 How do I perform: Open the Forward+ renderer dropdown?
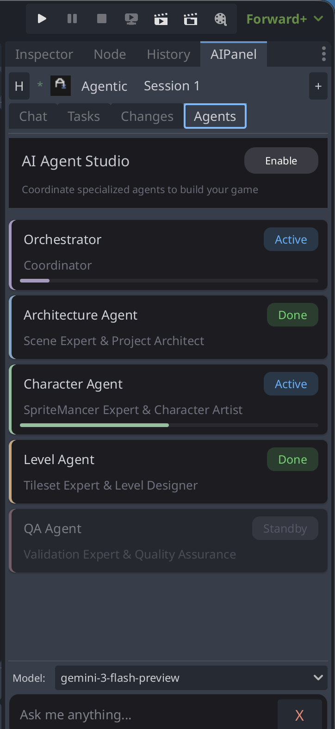tap(285, 19)
